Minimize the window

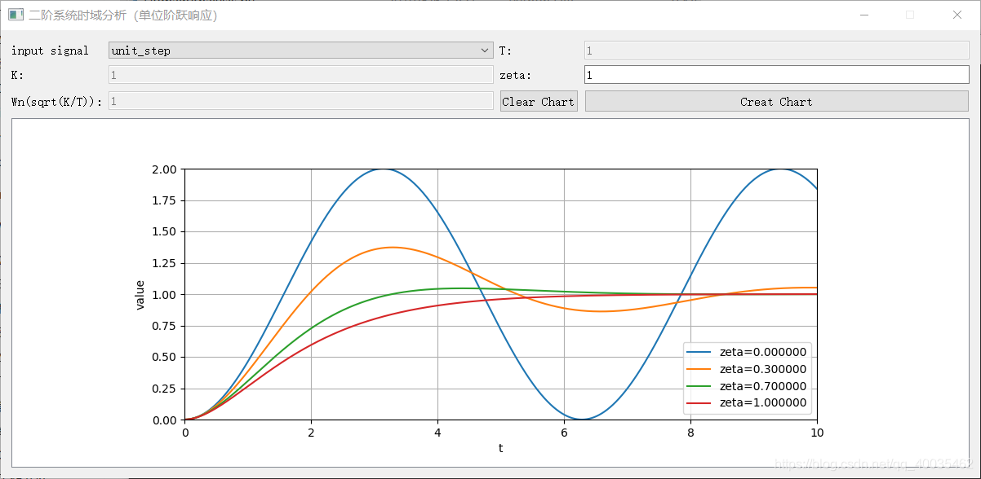[x=863, y=15]
